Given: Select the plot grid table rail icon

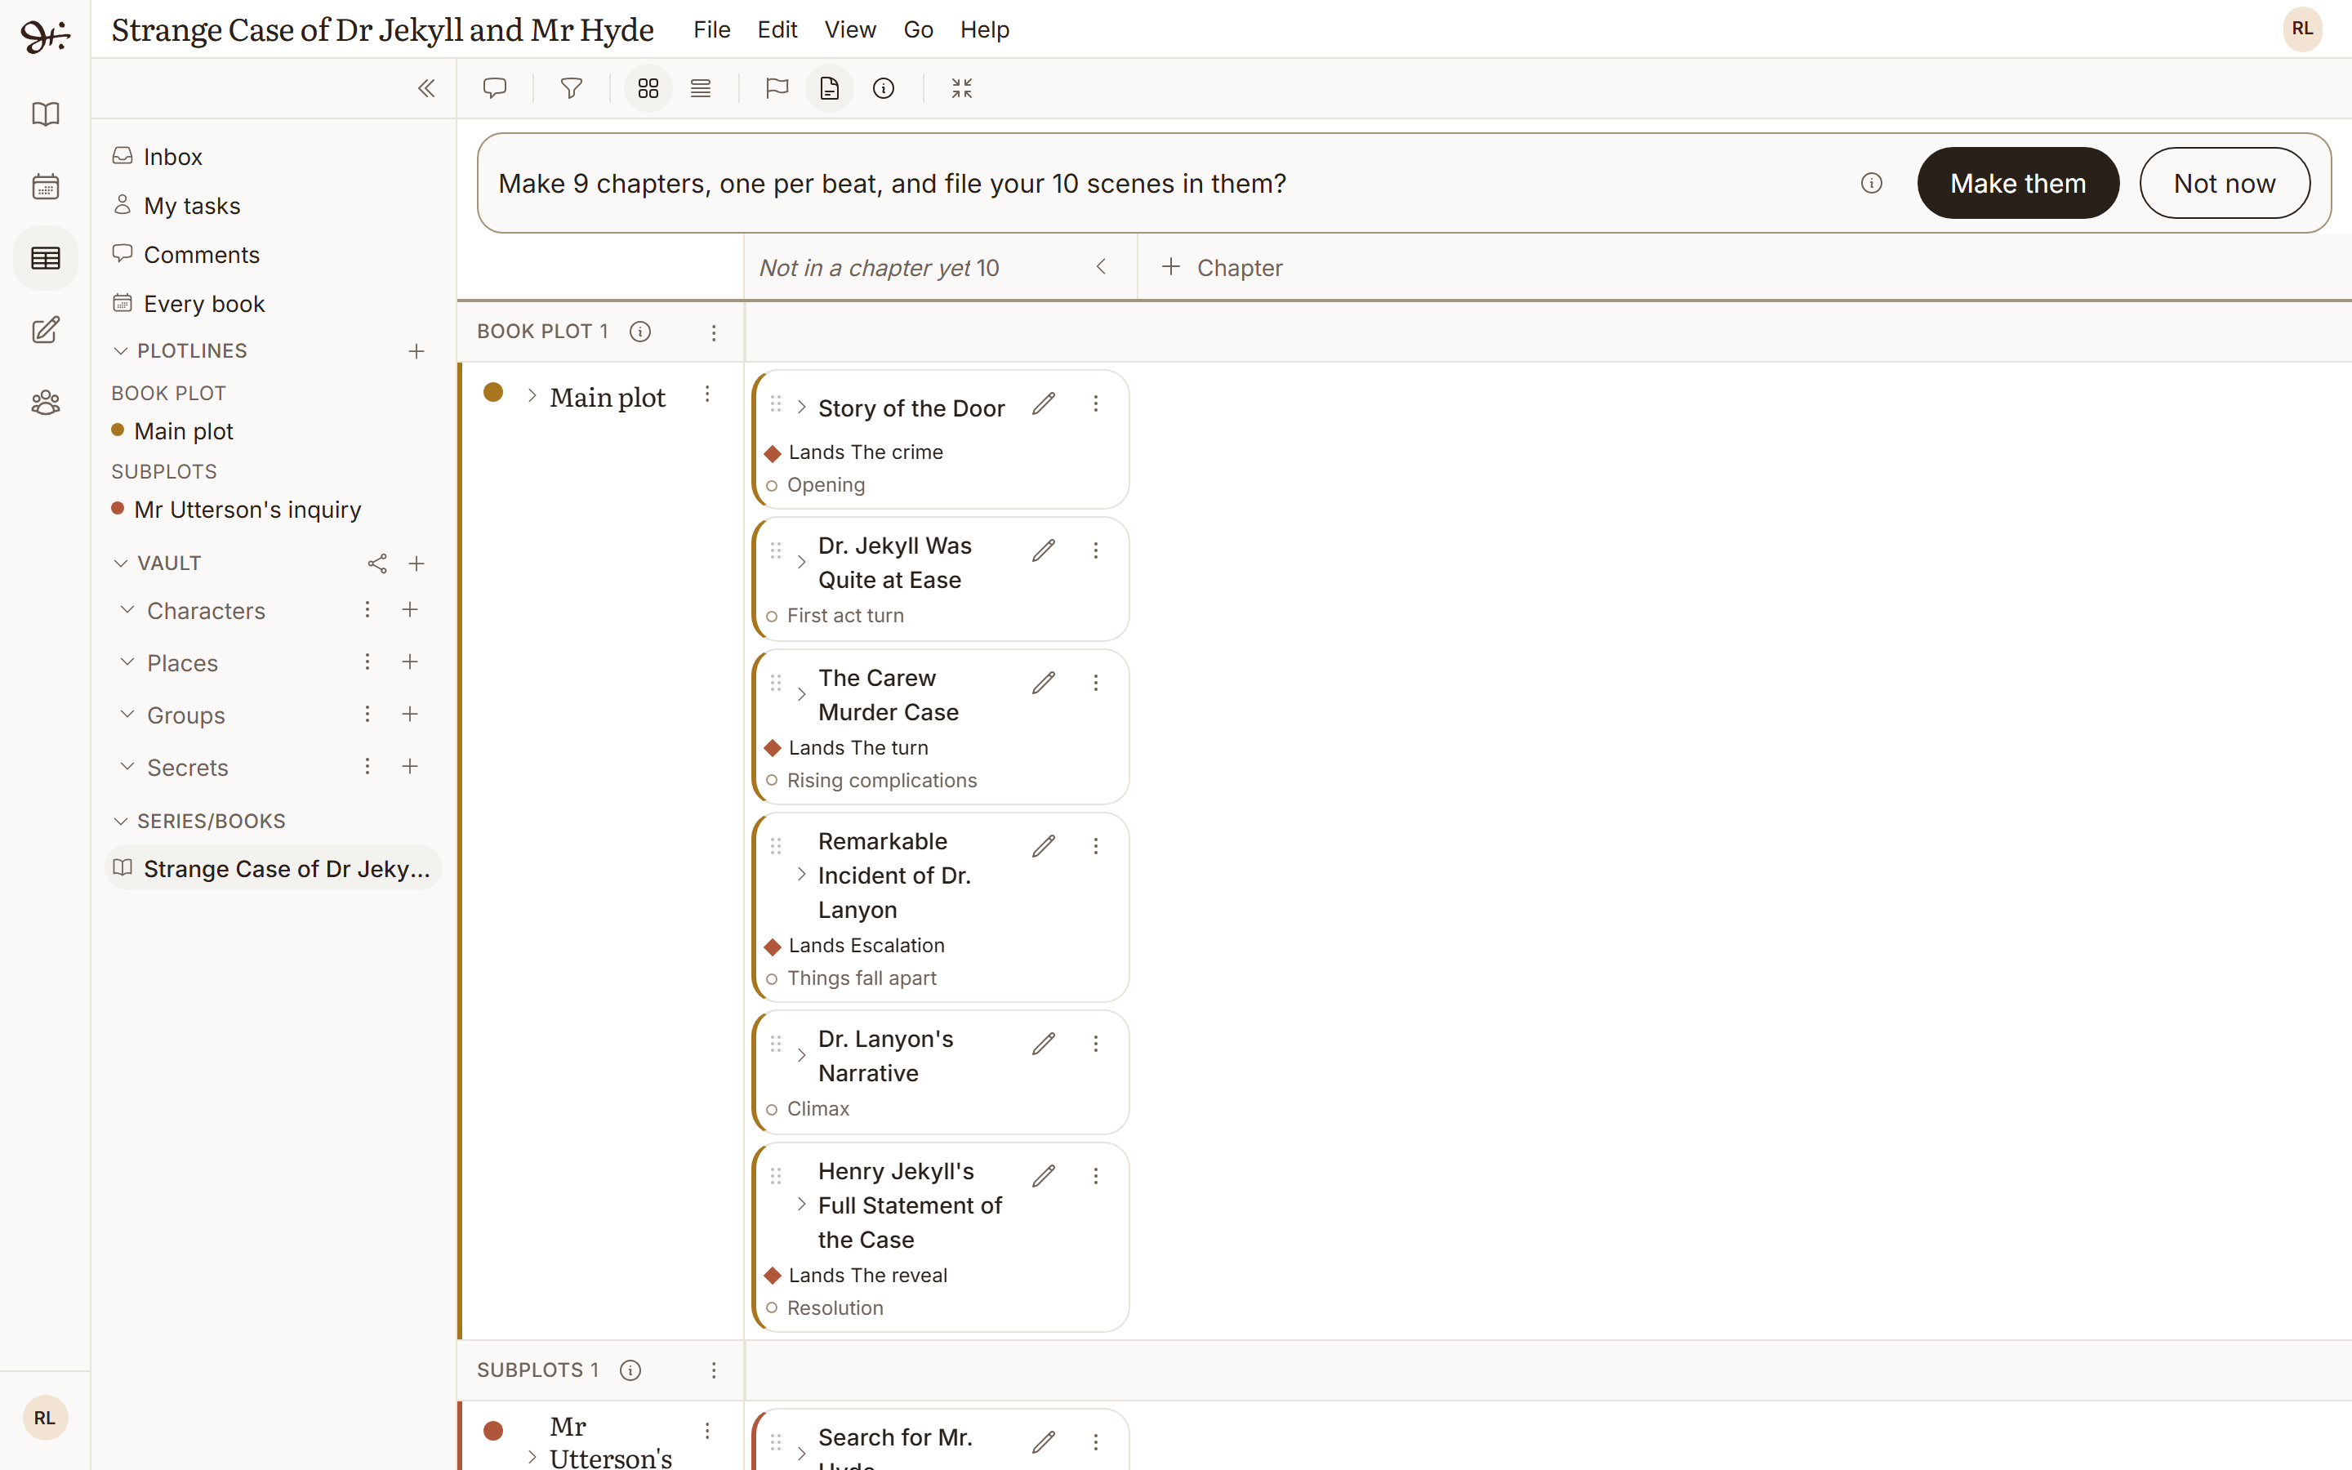Looking at the screenshot, I should coord(46,257).
